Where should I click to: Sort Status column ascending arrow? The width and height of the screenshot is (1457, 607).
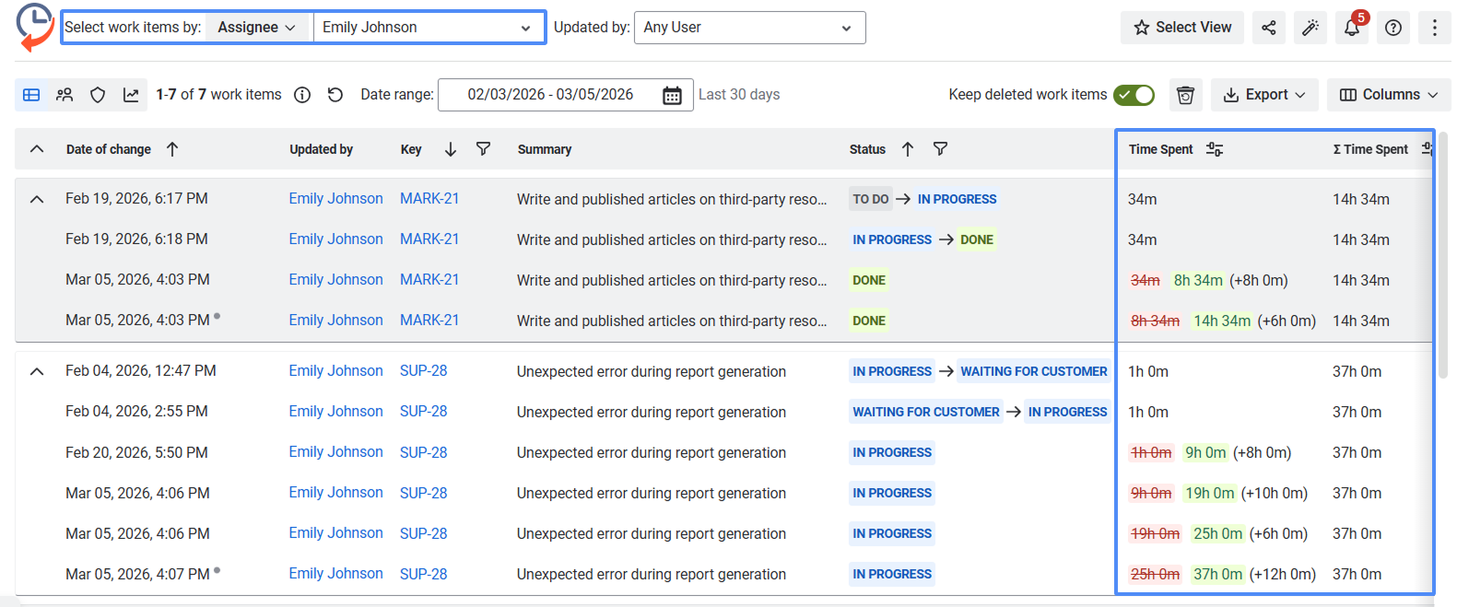tap(908, 149)
